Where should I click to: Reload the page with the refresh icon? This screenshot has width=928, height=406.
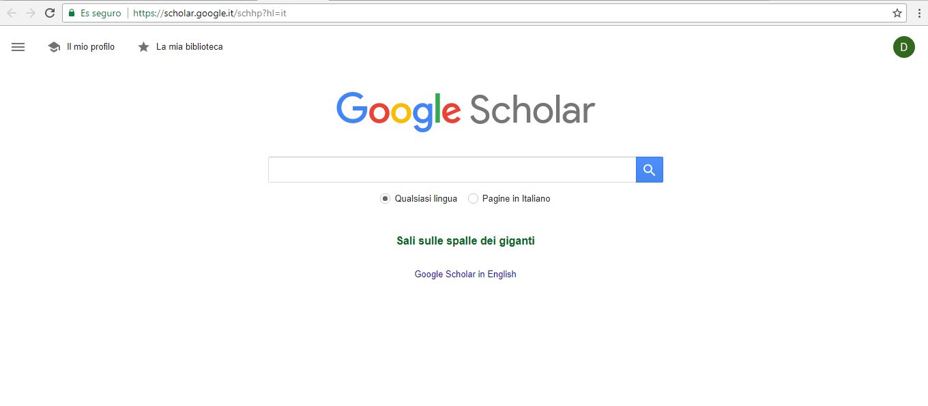(x=50, y=13)
